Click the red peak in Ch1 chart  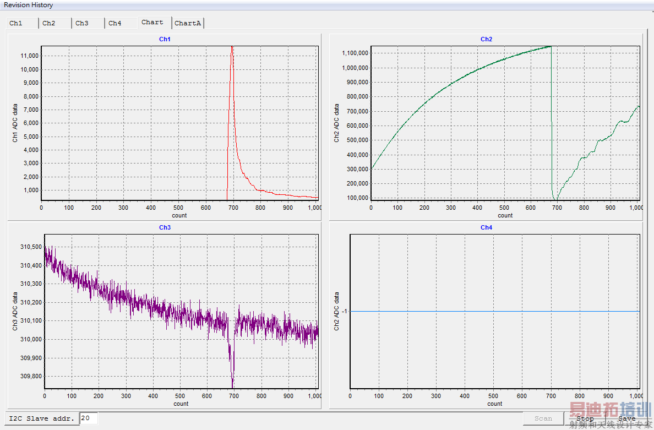tap(232, 48)
